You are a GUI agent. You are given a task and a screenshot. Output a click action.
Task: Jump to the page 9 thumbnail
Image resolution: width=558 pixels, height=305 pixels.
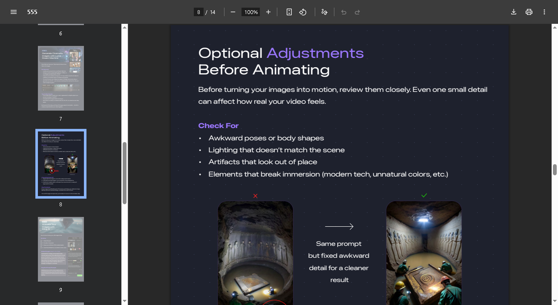(61, 249)
